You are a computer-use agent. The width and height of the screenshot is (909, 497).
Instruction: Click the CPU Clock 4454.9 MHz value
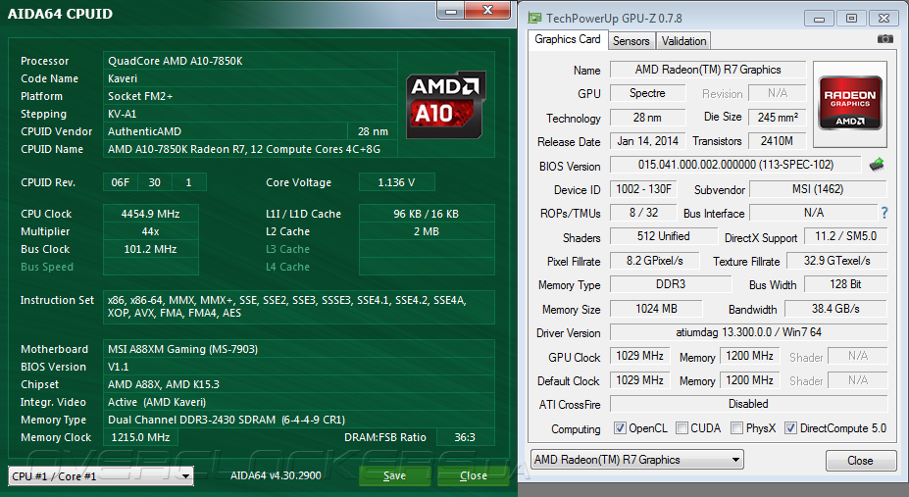point(151,214)
